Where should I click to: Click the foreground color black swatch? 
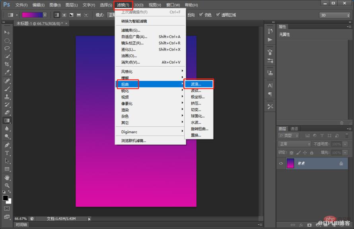(x=6, y=198)
